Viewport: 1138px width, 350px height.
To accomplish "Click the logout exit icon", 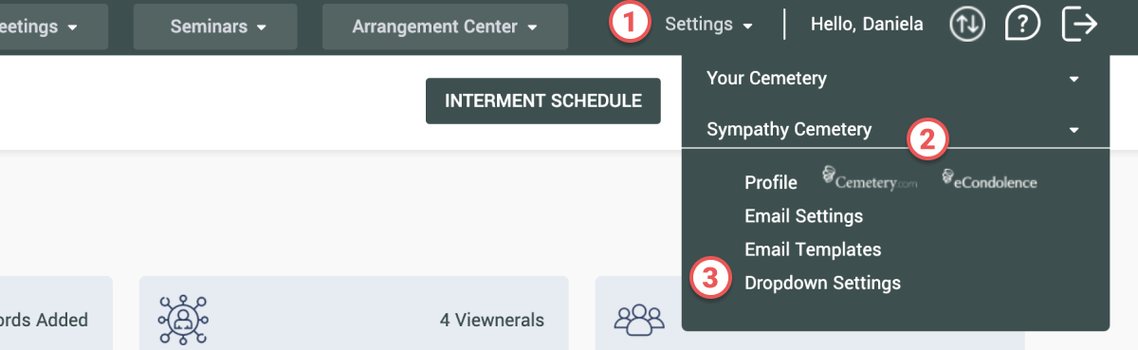I will point(1079,25).
